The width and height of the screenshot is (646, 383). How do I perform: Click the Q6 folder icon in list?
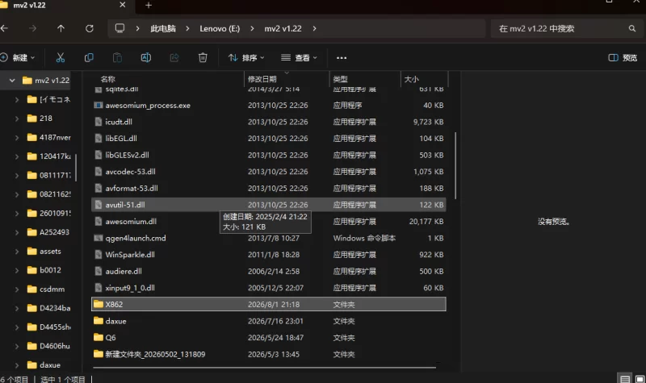(x=98, y=337)
